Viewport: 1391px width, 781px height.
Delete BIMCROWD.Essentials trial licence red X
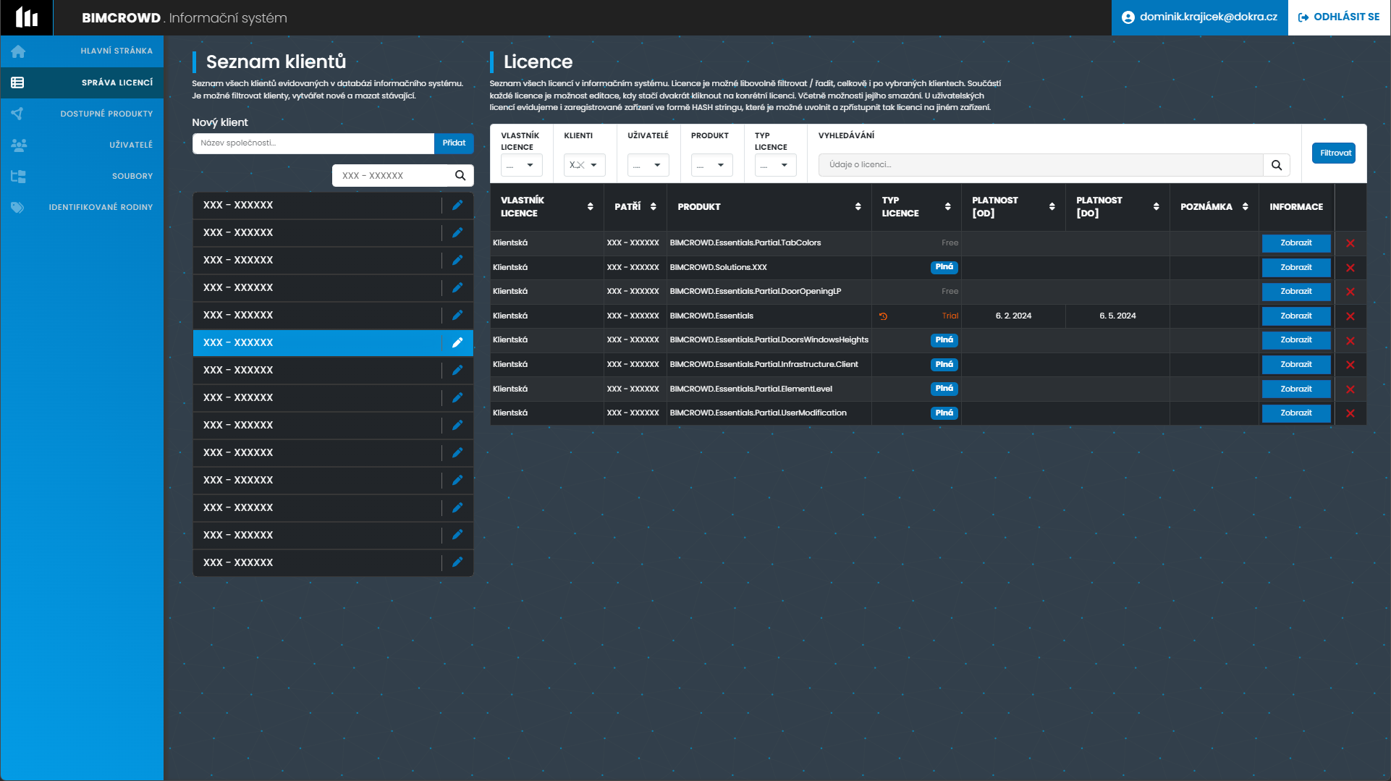[1350, 317]
